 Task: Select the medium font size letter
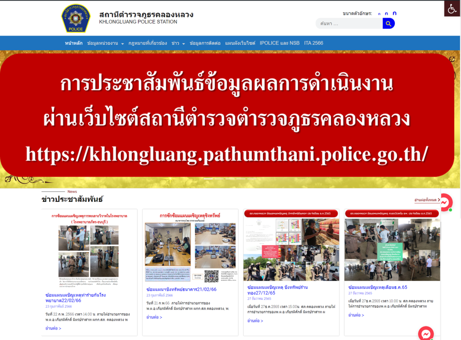click(386, 13)
